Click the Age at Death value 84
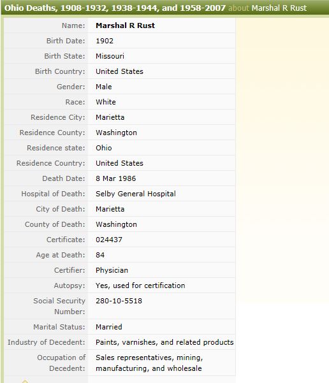The width and height of the screenshot is (329, 383). [100, 255]
